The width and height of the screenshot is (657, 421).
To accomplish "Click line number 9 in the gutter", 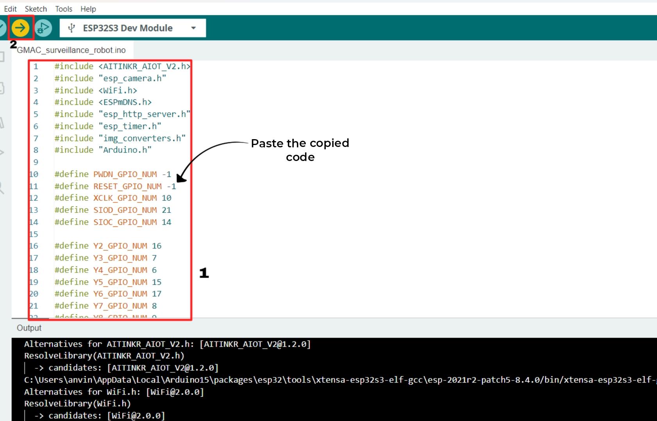I will [x=36, y=162].
